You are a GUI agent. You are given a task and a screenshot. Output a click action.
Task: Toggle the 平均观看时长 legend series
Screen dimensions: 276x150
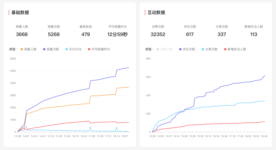point(99,49)
